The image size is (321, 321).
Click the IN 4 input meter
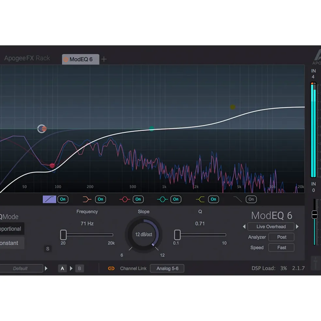coord(313,130)
